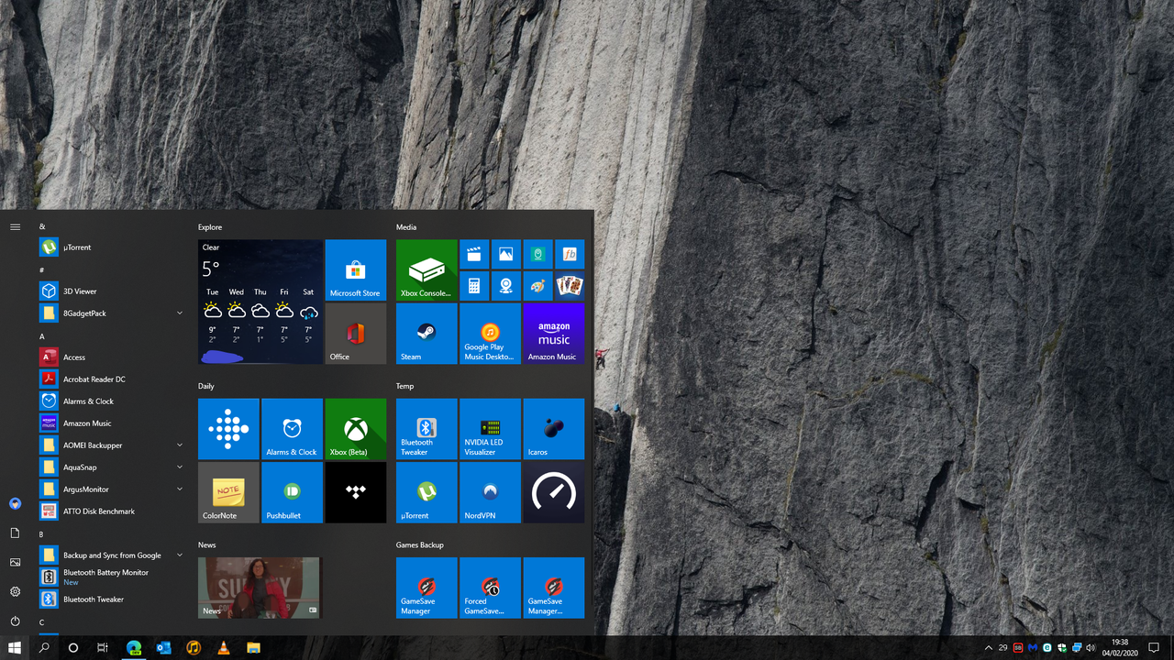The width and height of the screenshot is (1174, 660).
Task: Open the Weather forecast live tile
Action: coord(260,302)
